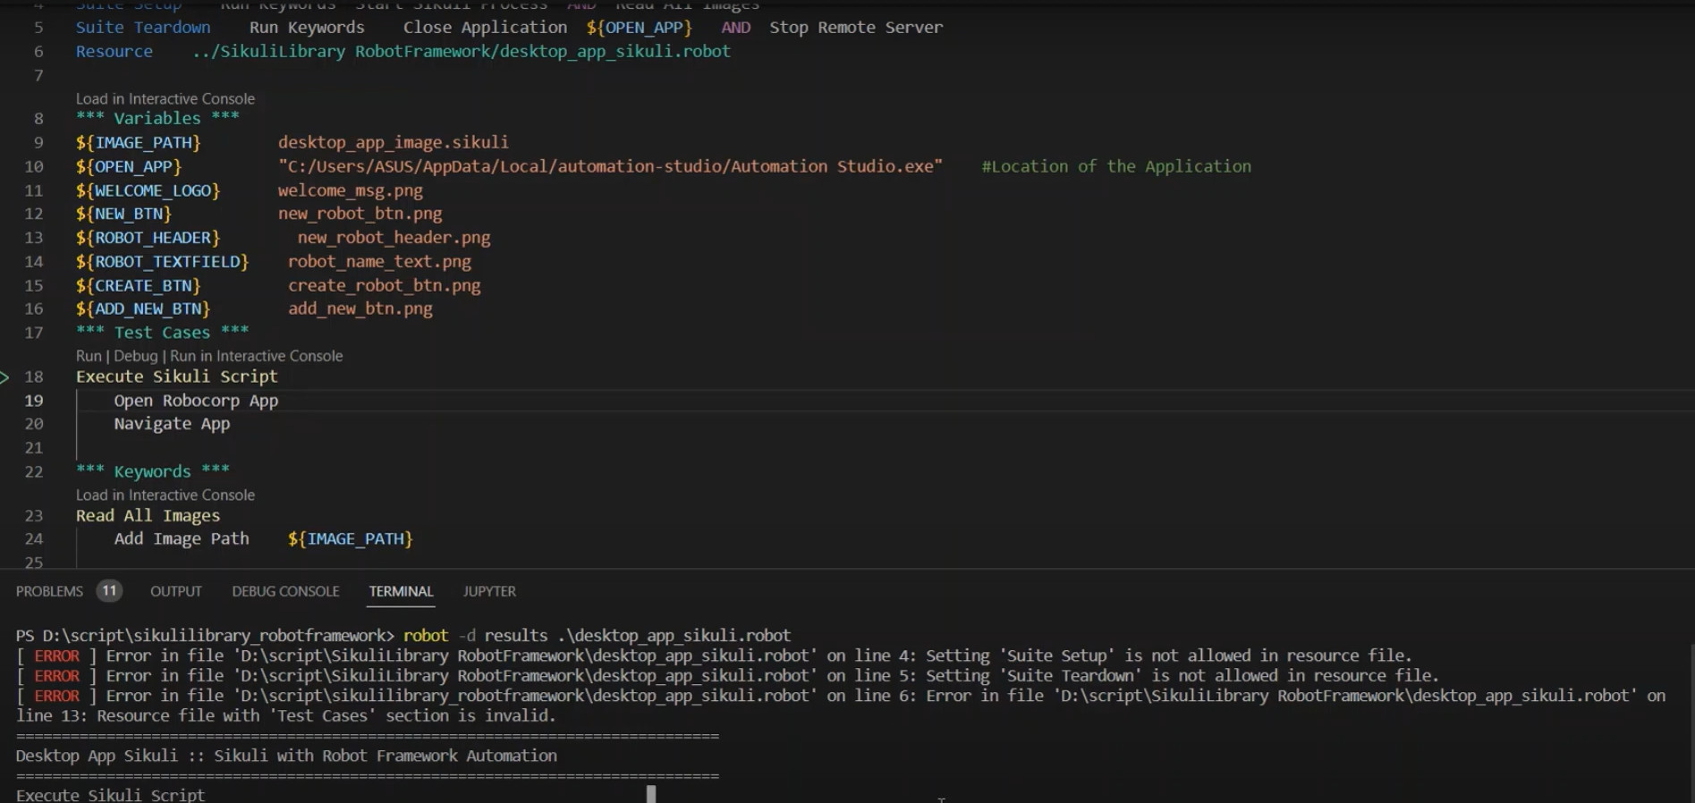
Task: Click new_robot_header.png value on line 13
Action: pyautogui.click(x=394, y=238)
